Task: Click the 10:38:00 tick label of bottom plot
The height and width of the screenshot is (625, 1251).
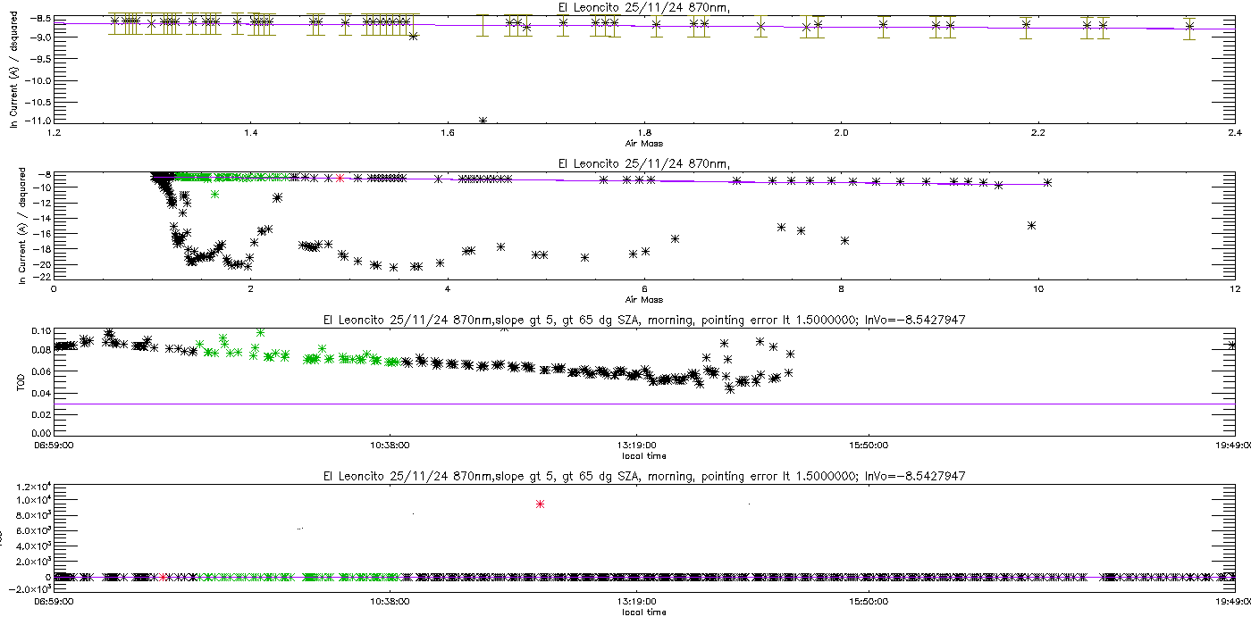Action: (389, 600)
